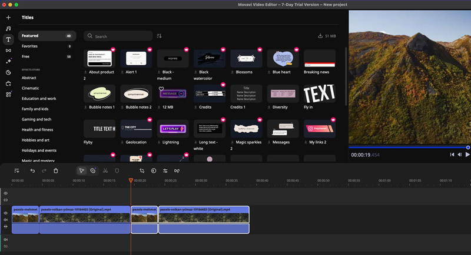This screenshot has width=471, height=255.
Task: Select the Bubble notes 1 thumbnail
Action: click(x=99, y=93)
